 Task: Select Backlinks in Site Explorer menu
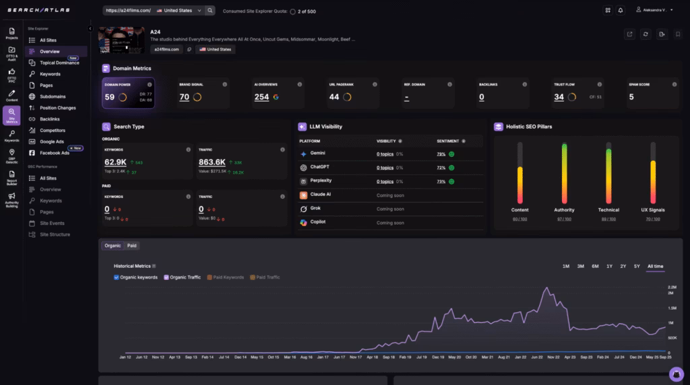(50, 119)
